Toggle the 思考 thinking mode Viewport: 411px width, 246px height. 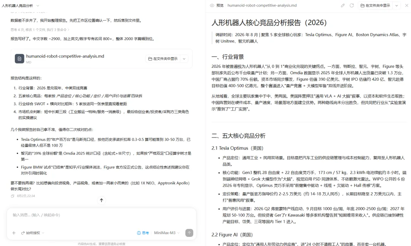pos(143,233)
